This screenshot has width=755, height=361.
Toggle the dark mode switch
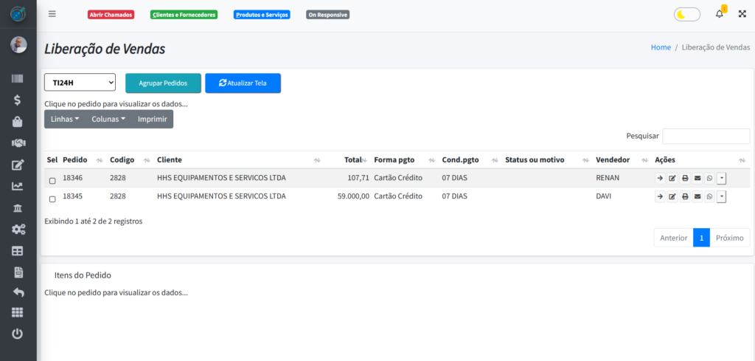[686, 14]
